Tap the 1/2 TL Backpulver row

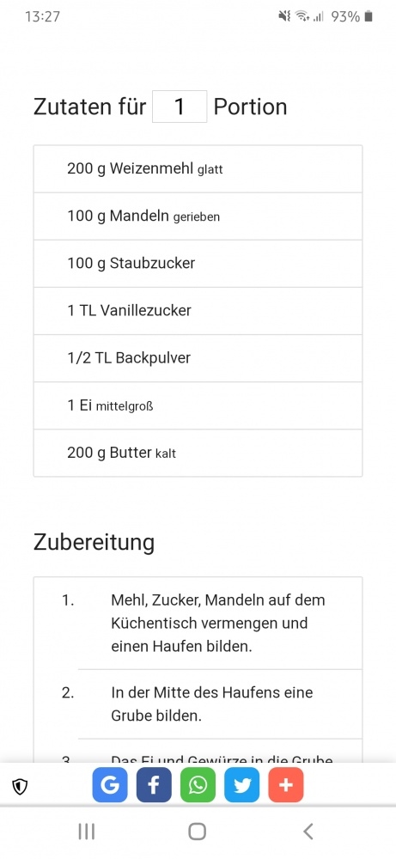coord(198,357)
